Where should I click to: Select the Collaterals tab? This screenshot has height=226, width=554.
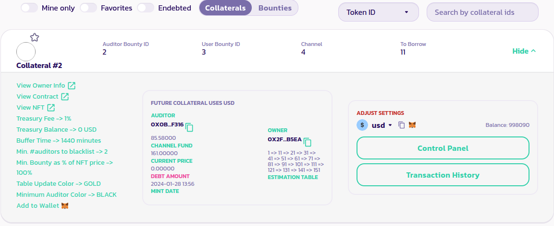click(225, 8)
